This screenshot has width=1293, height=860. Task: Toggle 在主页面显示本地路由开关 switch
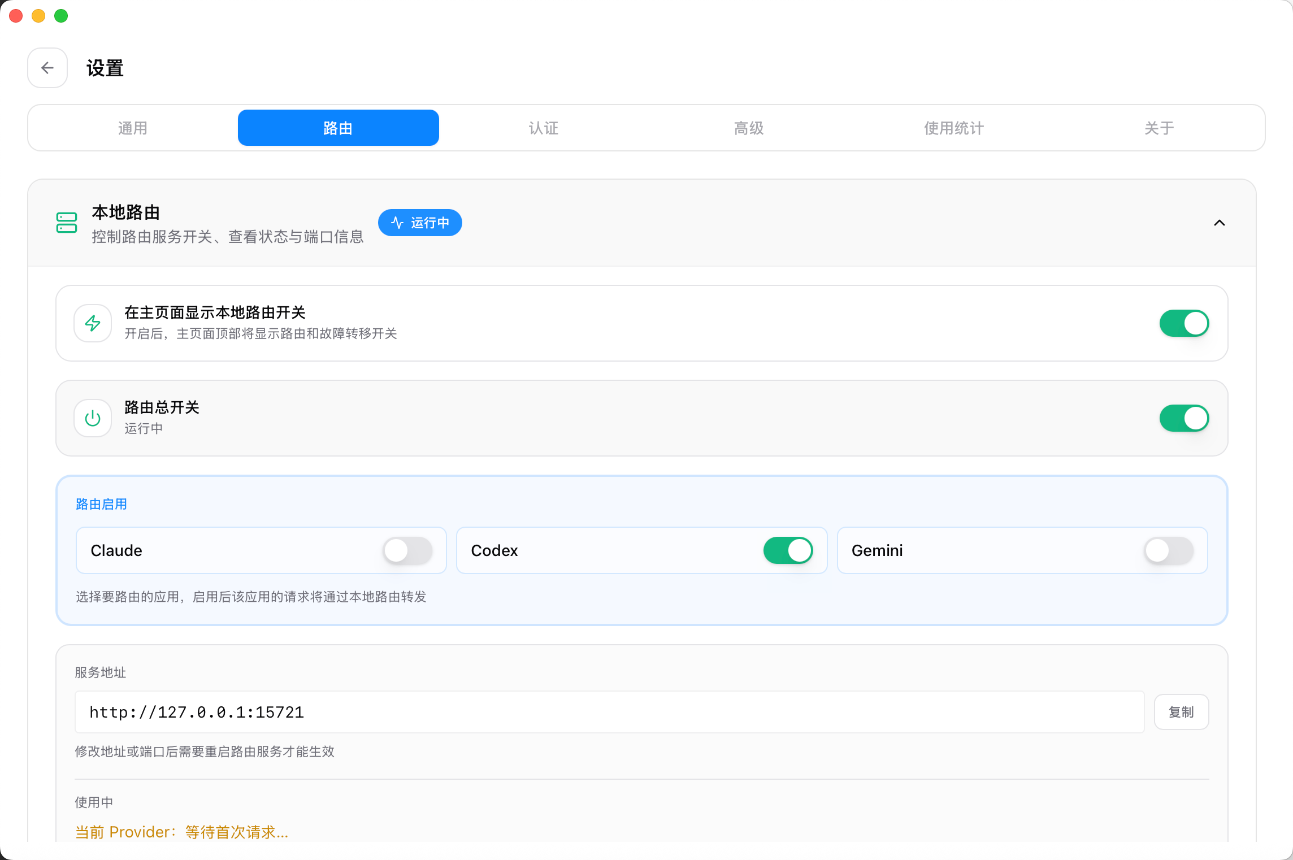coord(1184,323)
